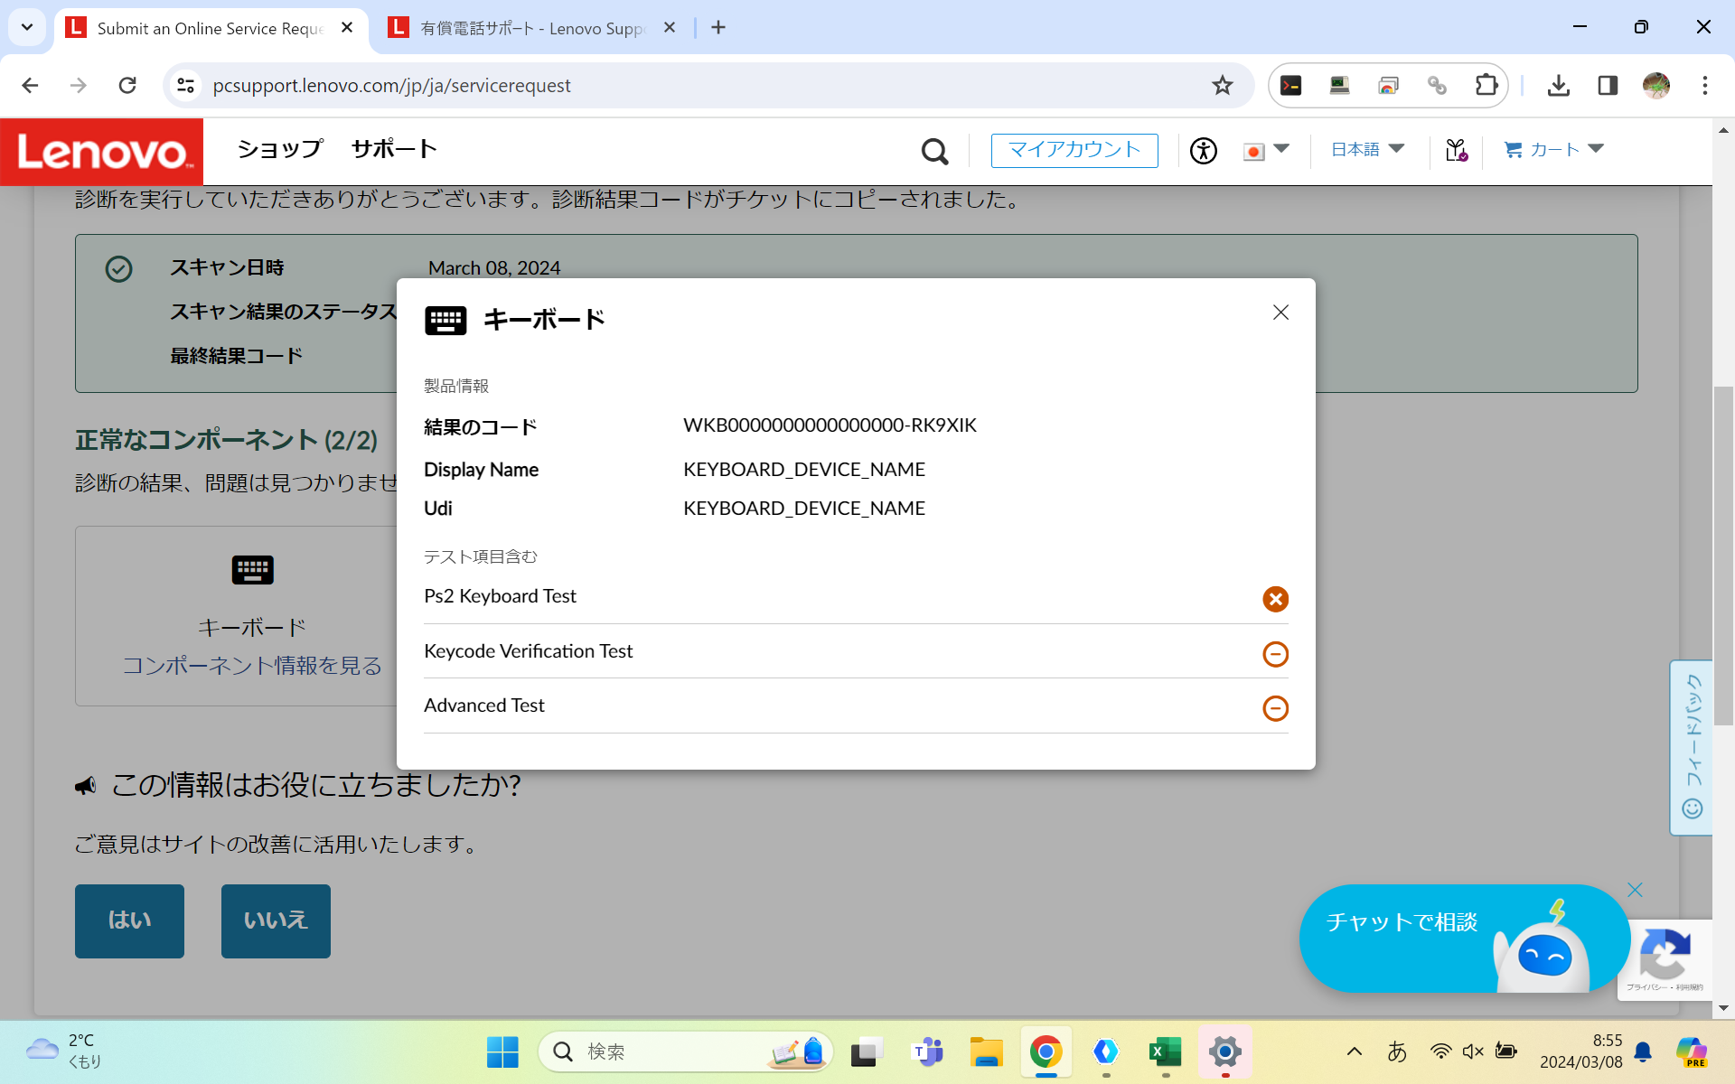Open a new browser tab
Screen dimensions: 1735x1084
(718, 28)
